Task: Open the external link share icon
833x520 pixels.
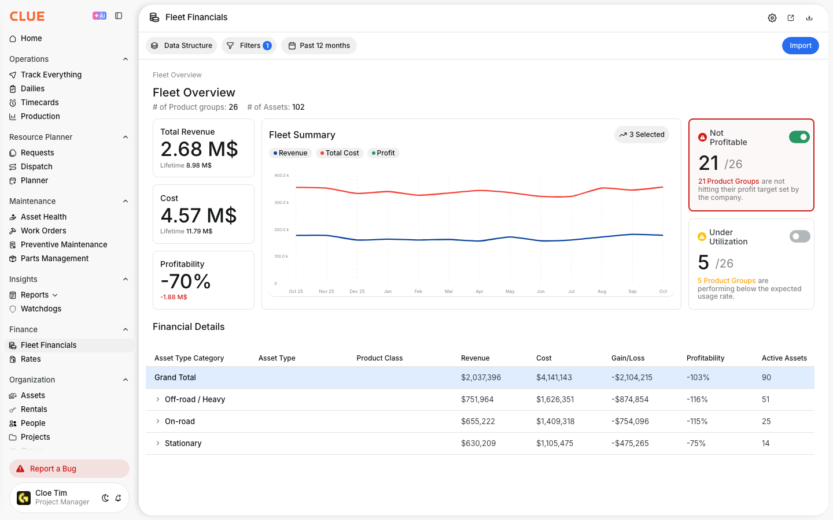Action: point(791,18)
